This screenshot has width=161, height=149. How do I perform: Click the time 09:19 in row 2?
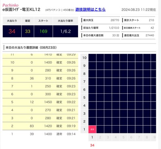(x=71, y=126)
